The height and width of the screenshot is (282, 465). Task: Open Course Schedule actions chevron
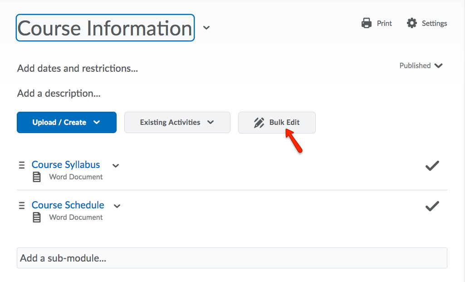(117, 206)
